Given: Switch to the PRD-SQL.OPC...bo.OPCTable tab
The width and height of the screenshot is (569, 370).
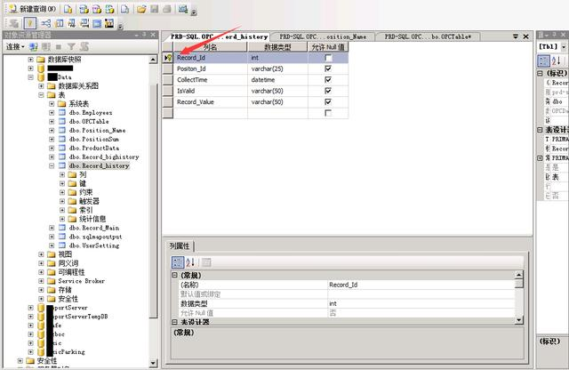Looking at the screenshot, I should (x=431, y=36).
